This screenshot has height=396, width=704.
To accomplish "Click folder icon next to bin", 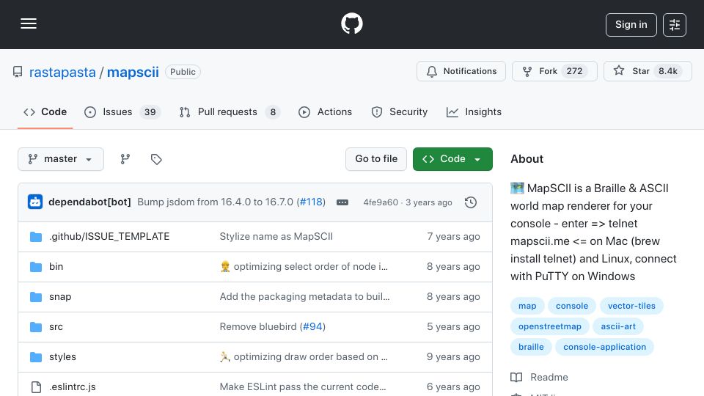I will click(36, 267).
